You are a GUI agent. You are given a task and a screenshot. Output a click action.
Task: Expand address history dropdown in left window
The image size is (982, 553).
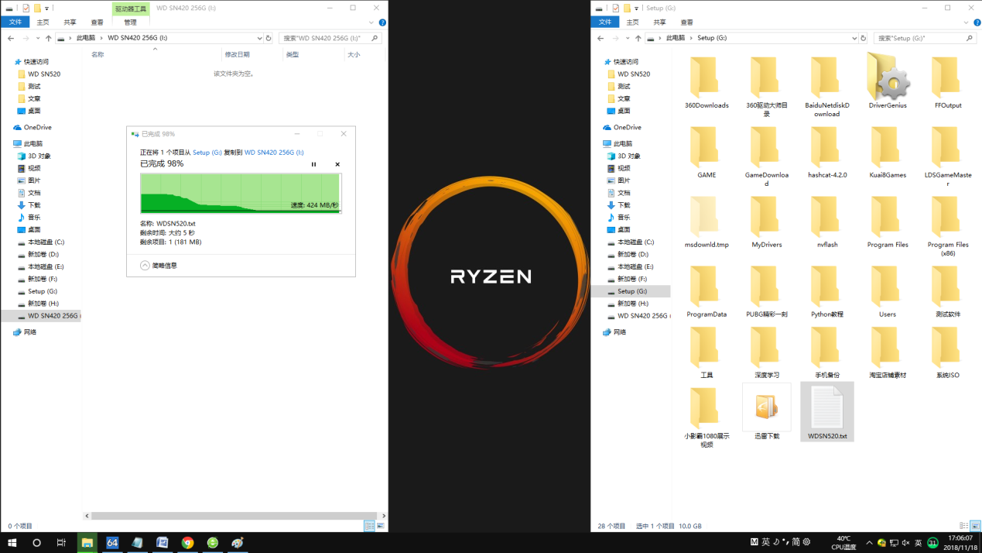click(x=259, y=38)
